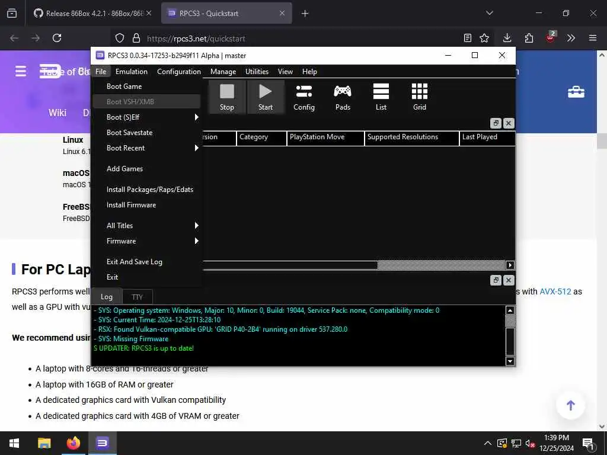Viewport: 607px width, 455px height.
Task: Bookmark this page with the star icon
Action: click(484, 38)
